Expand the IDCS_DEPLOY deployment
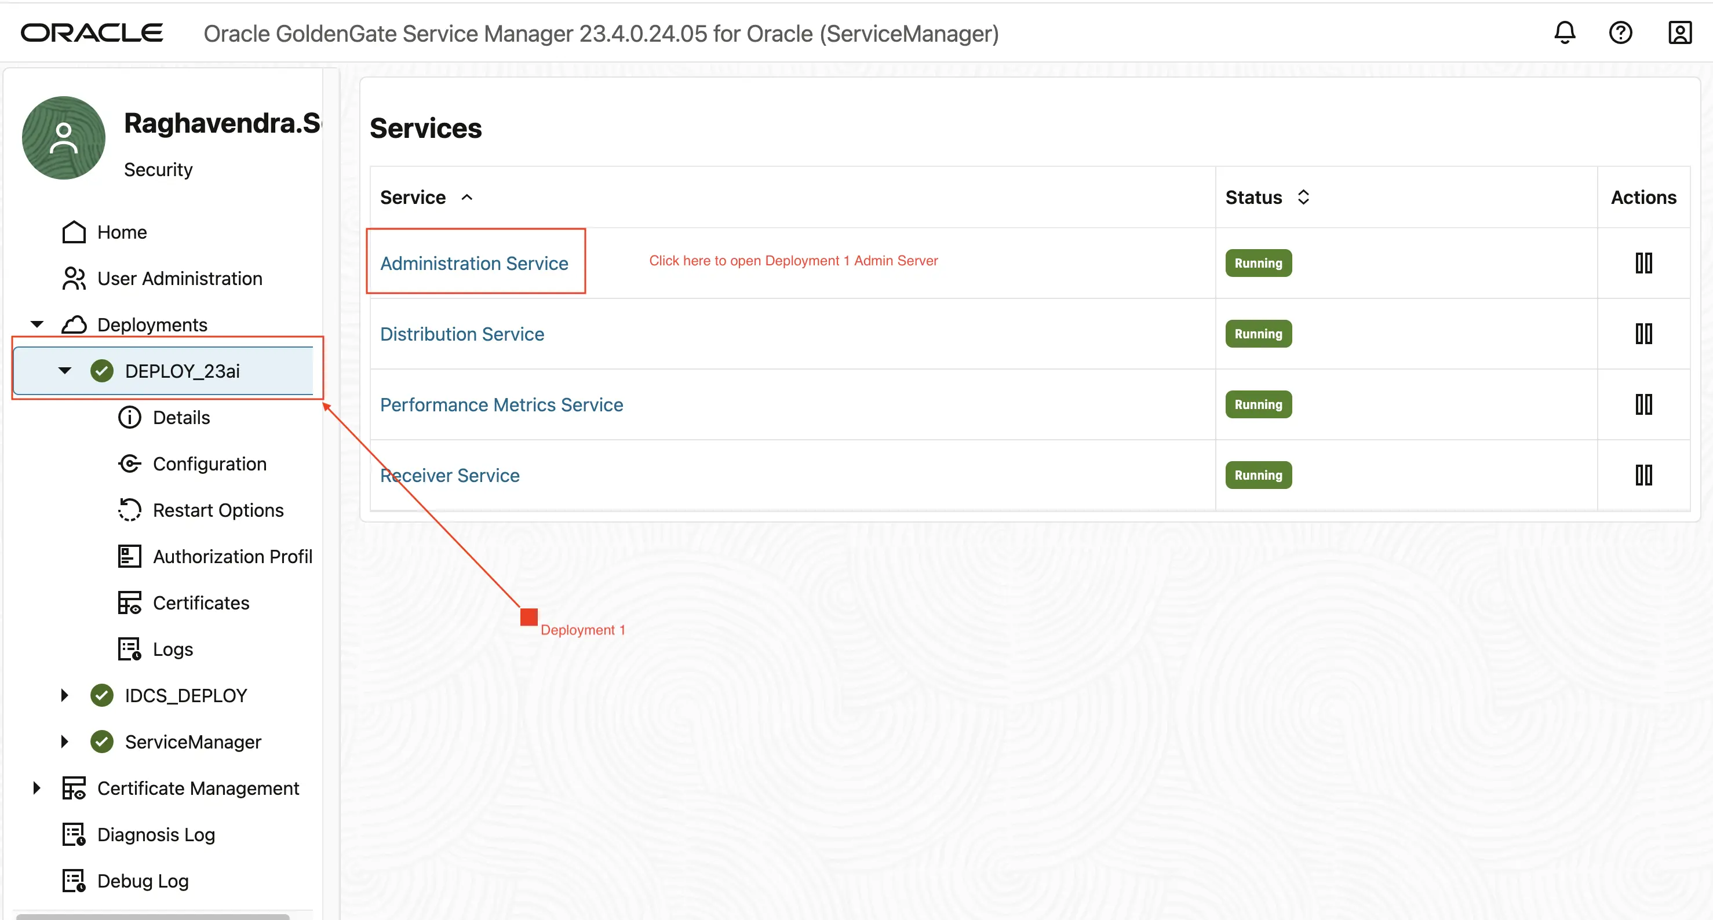 coord(64,695)
